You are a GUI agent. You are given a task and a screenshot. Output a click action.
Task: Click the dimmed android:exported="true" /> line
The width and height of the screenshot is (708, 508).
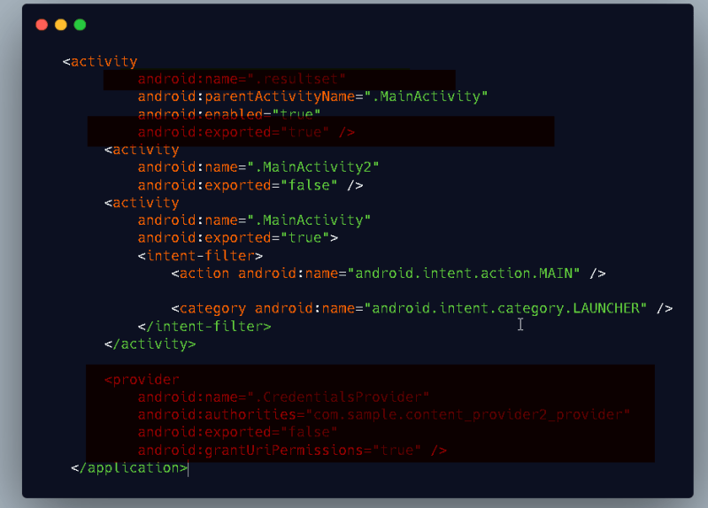246,132
